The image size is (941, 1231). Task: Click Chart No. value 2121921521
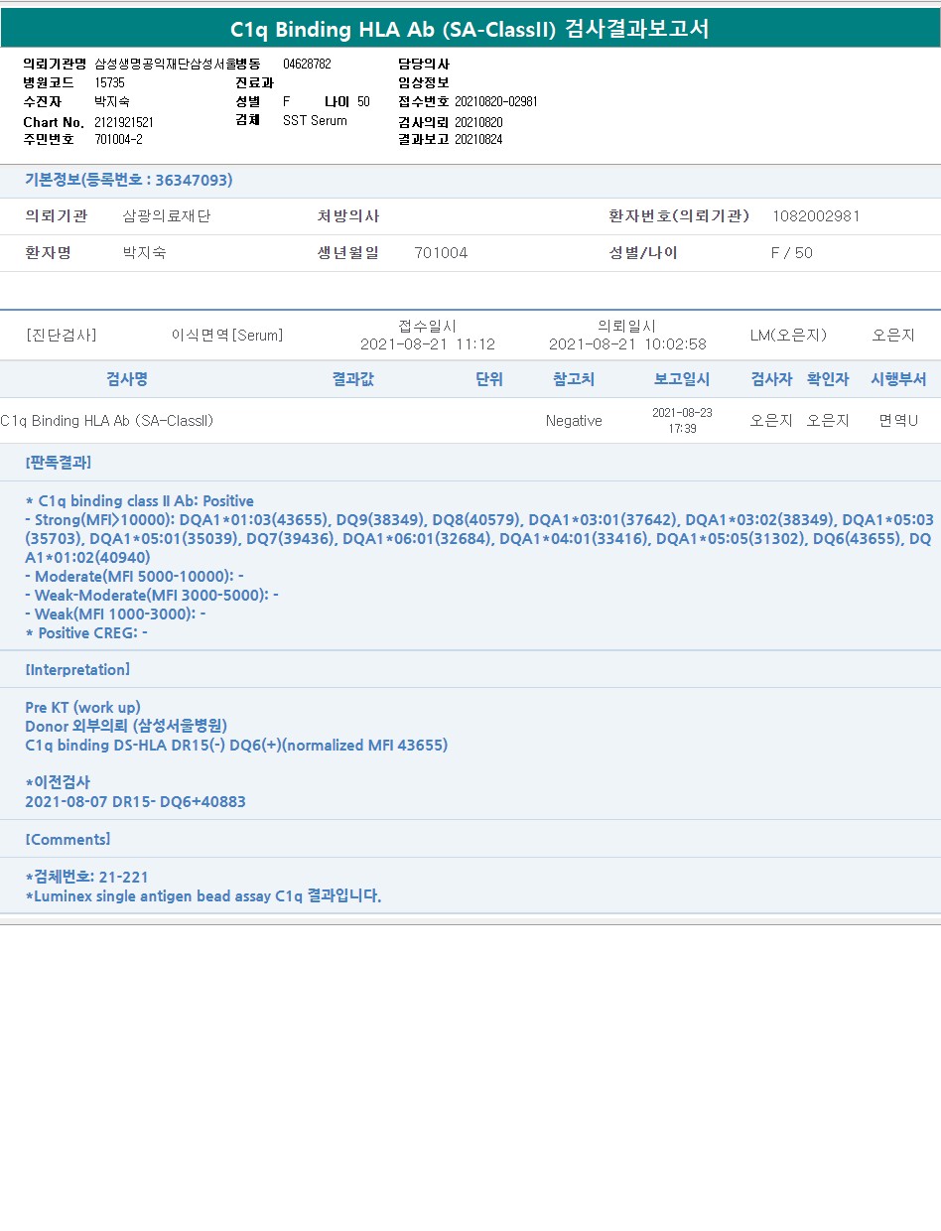(124, 121)
